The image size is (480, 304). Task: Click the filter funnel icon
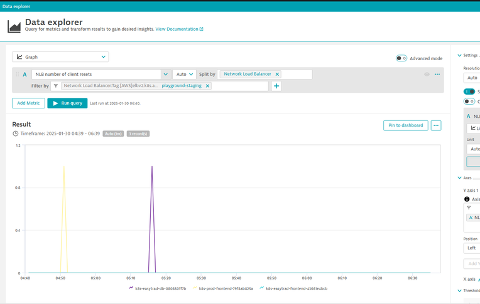pyautogui.click(x=56, y=86)
